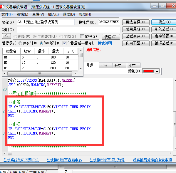Expand the 颜色(T) dropdown arrow

[157, 71]
